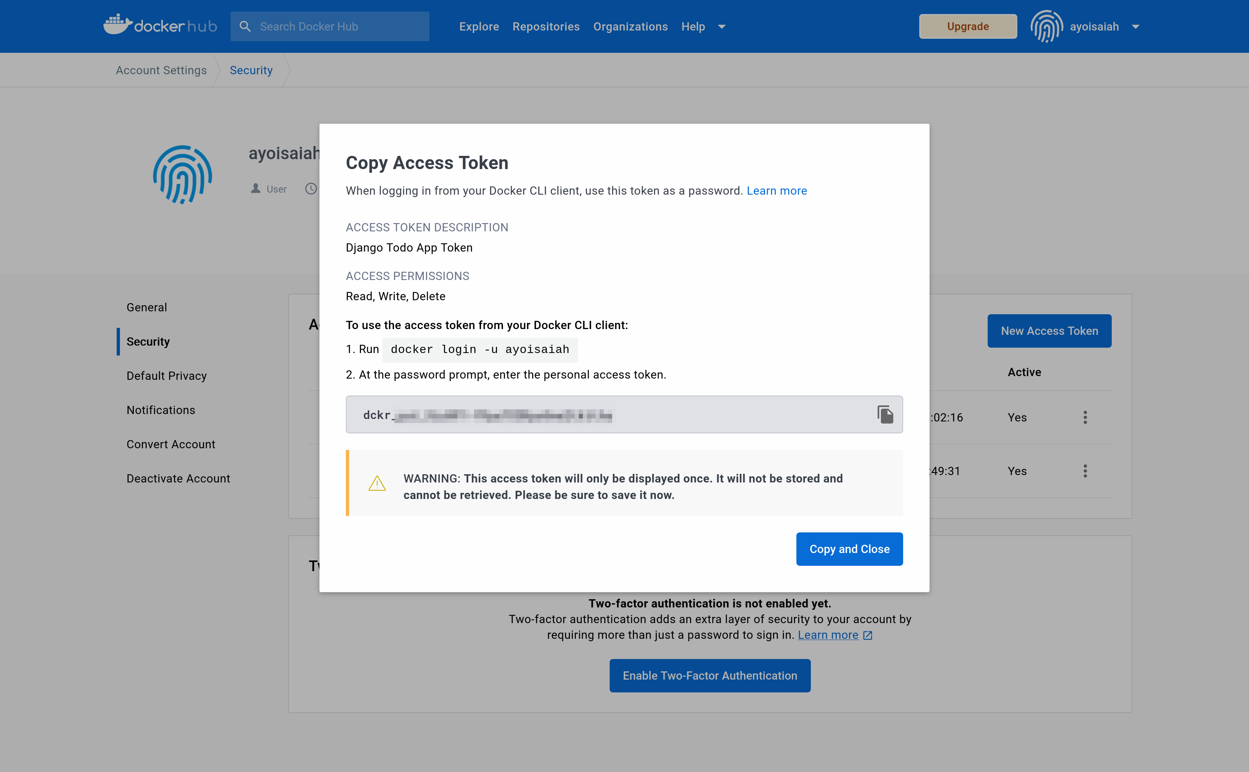Click the Upgrade account link in header
1249x772 pixels.
coord(968,26)
